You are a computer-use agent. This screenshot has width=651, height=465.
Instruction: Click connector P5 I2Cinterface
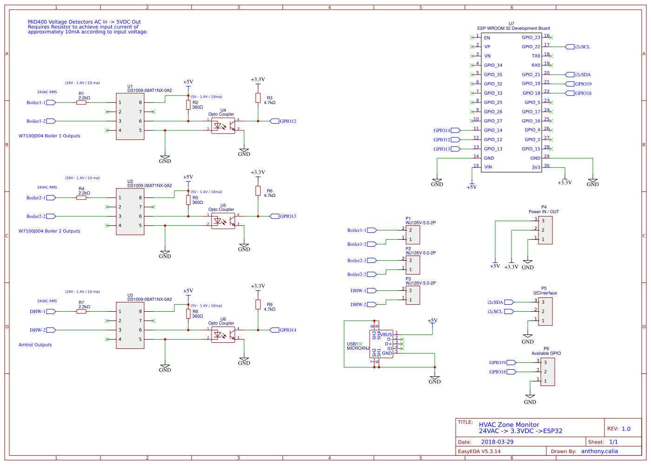click(545, 310)
